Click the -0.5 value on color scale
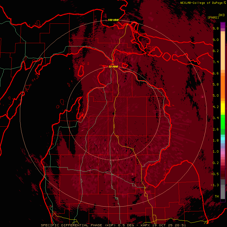227x227 pixels. 215,174
